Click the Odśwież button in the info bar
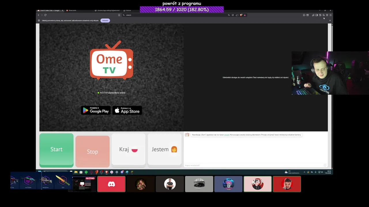Image resolution: width=369 pixels, height=207 pixels. point(105,20)
